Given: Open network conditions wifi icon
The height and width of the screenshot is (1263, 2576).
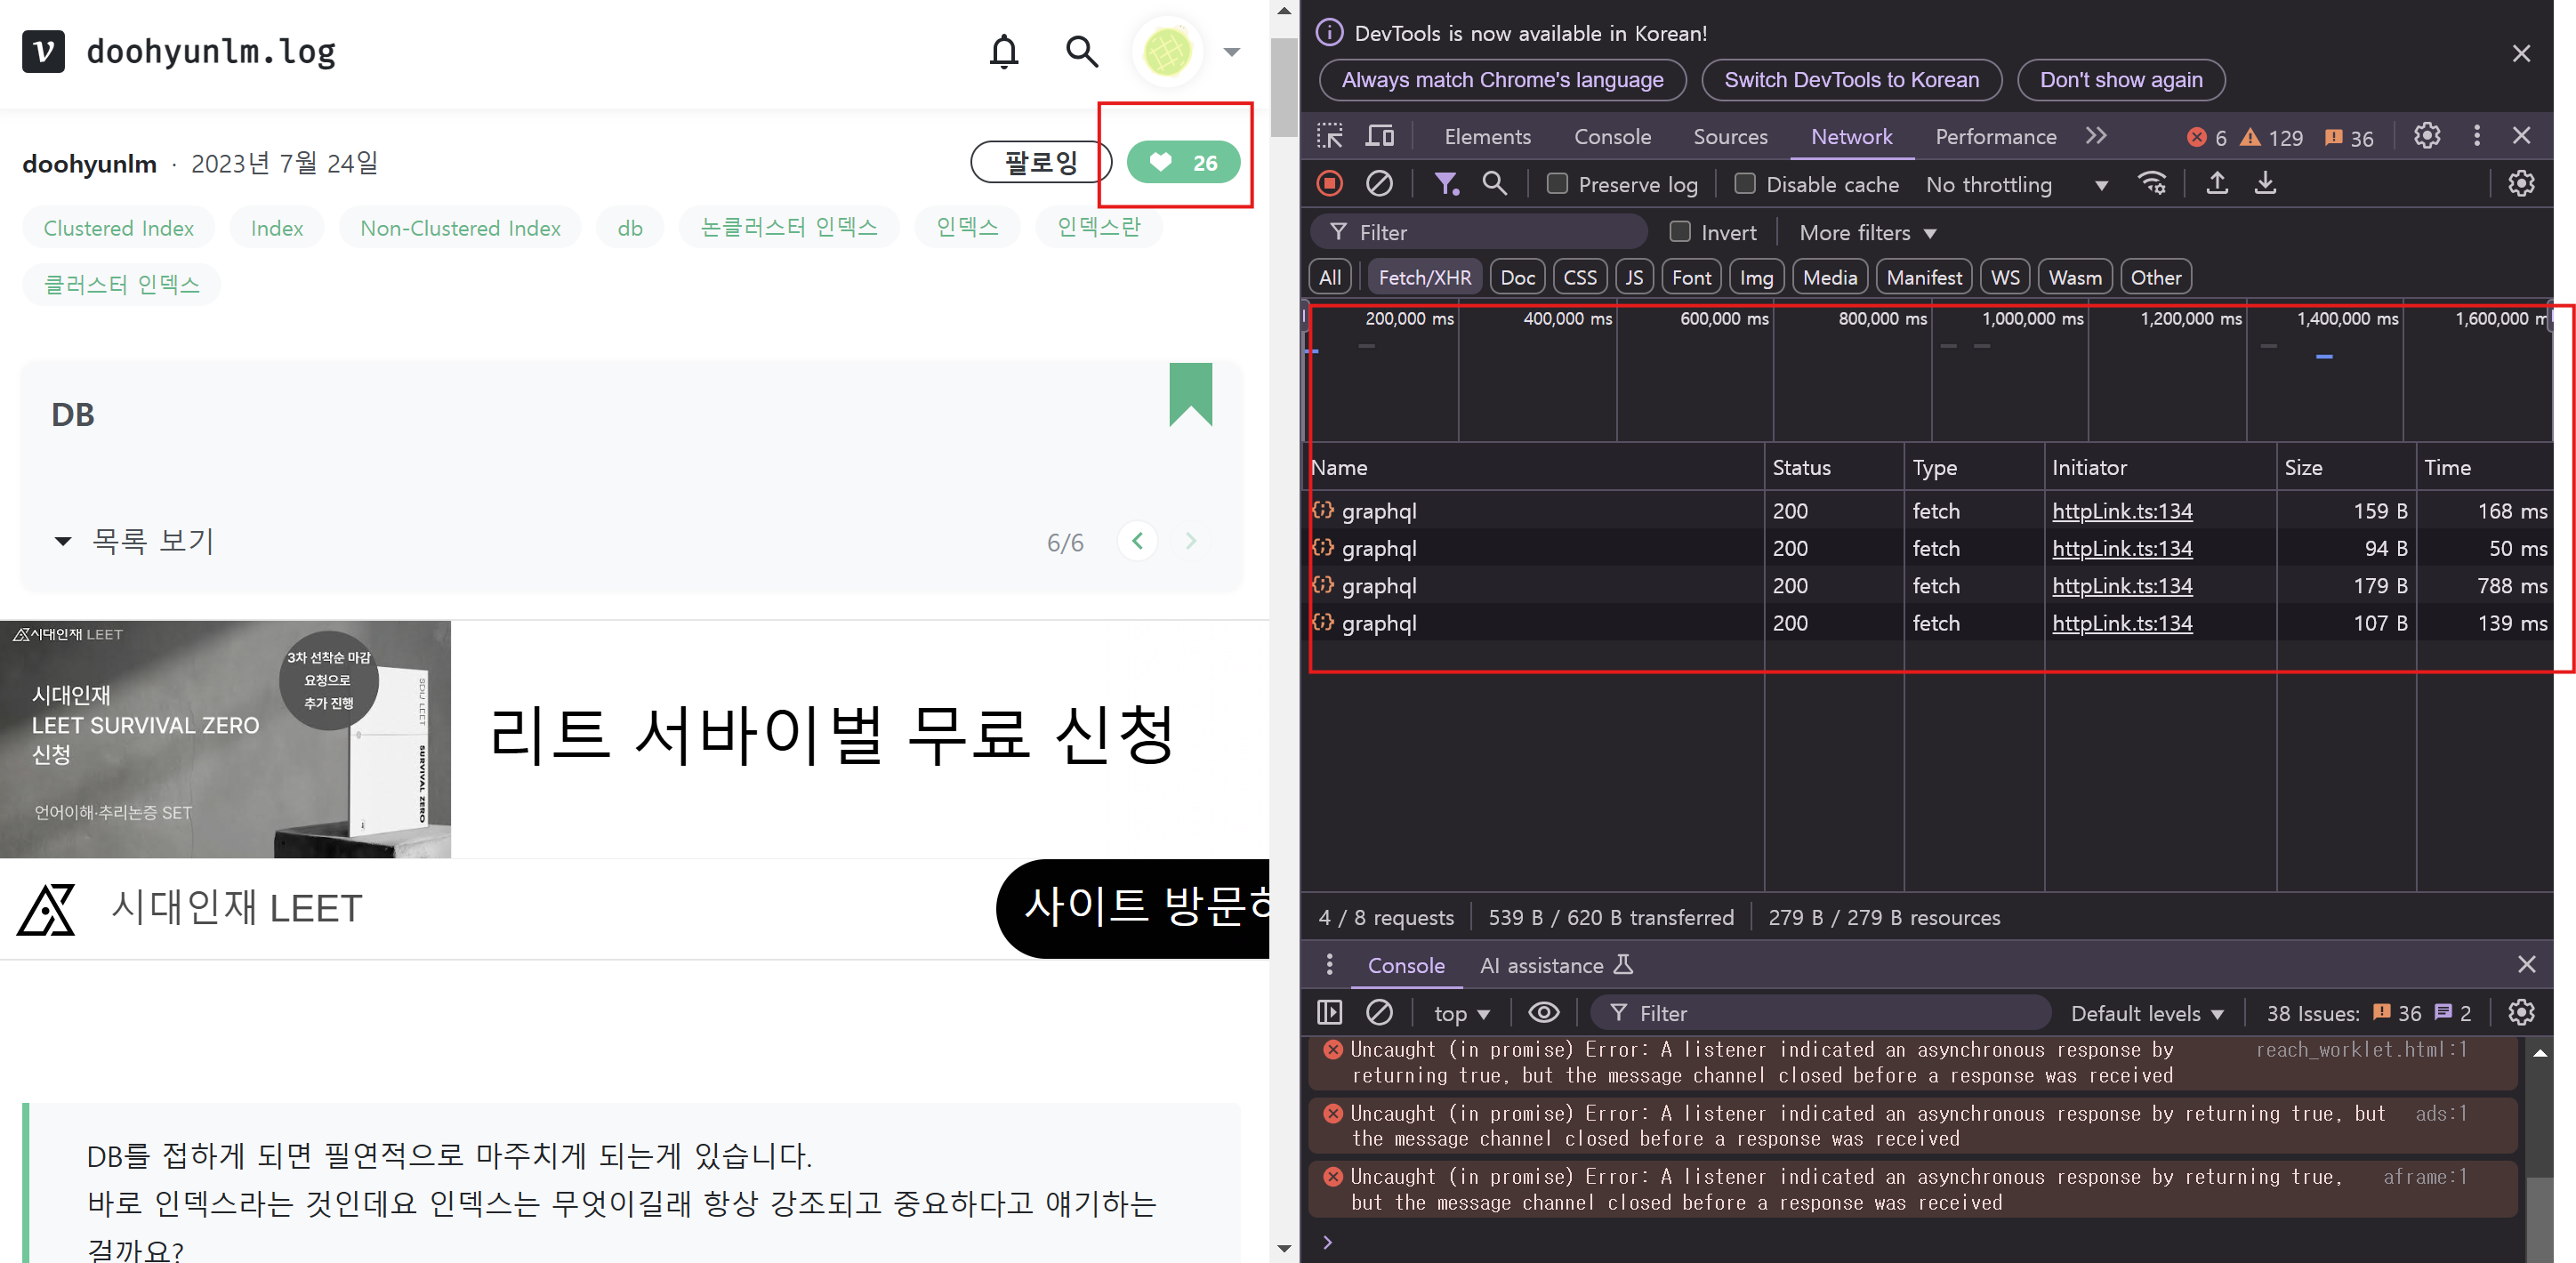Looking at the screenshot, I should [2152, 184].
